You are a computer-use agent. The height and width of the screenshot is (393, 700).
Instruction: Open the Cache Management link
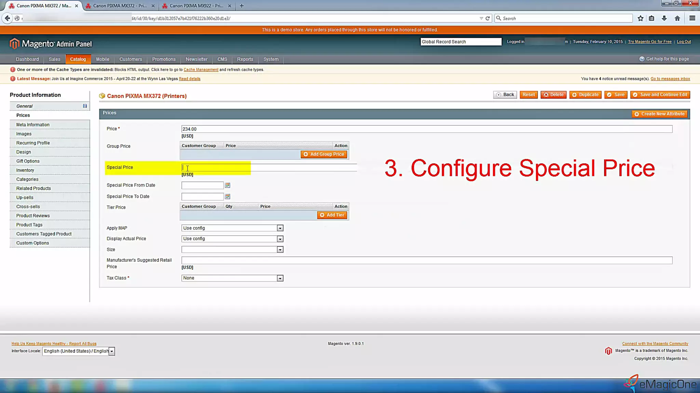[x=201, y=70]
